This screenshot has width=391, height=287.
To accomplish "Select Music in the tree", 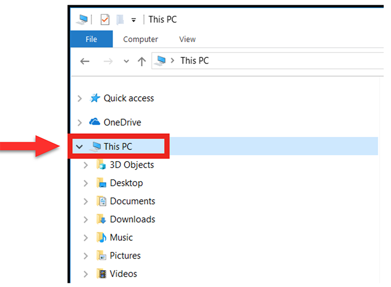I will [121, 238].
